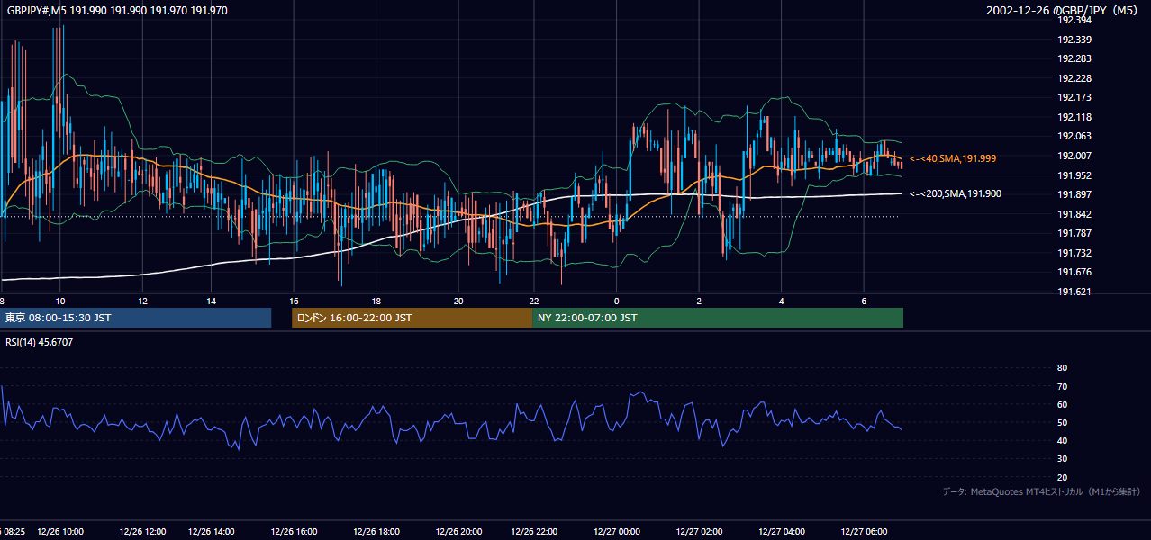The width and height of the screenshot is (1151, 540).
Task: Click the 2002-12-26 GBP/JPY (M5) title
Action: [1064, 11]
